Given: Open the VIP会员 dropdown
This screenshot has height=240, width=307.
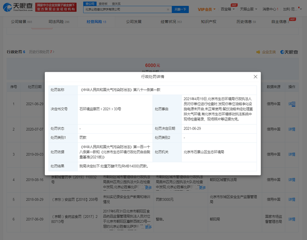Looking at the screenshot, I should point(207,9).
